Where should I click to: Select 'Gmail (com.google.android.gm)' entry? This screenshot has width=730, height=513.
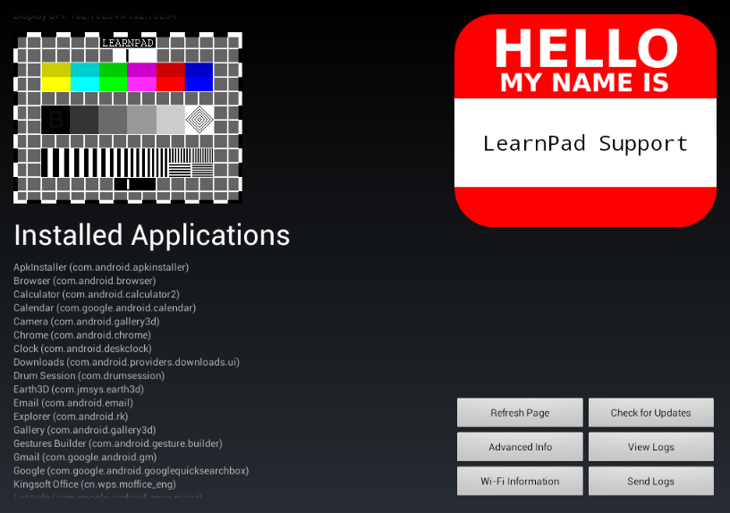tap(85, 458)
